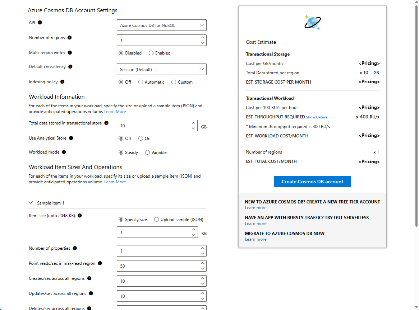Click info icon beside Number of regions

click(70, 38)
